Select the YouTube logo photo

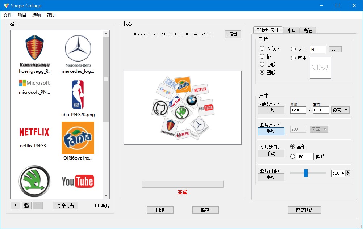pos(78,181)
